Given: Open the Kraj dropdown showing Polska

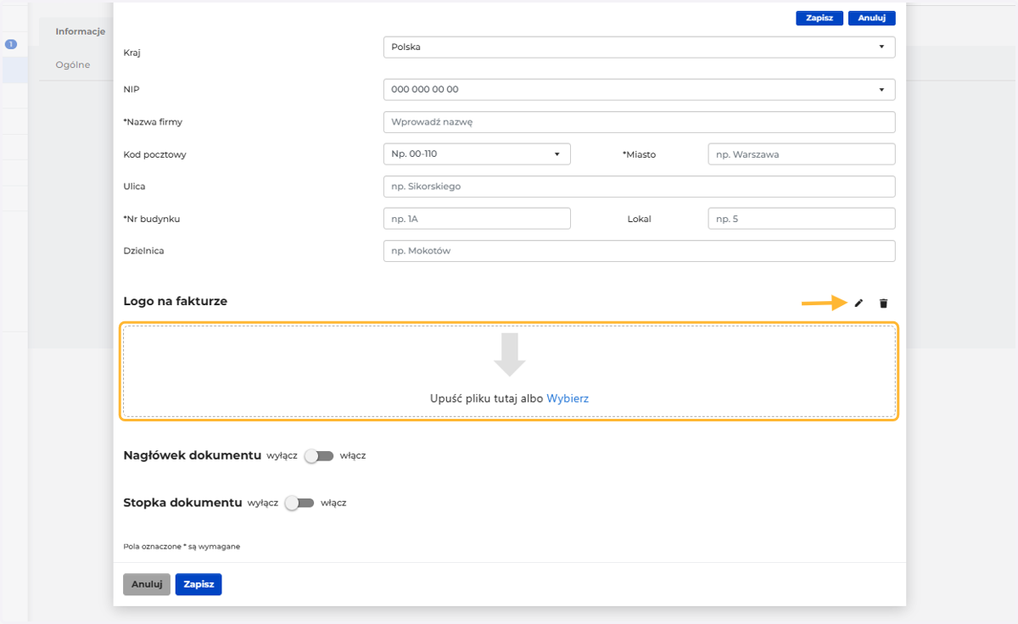Looking at the screenshot, I should pos(640,47).
